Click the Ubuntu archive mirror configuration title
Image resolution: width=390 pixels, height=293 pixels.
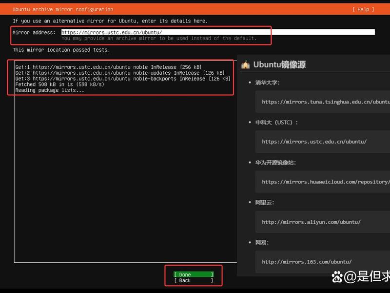63,9
